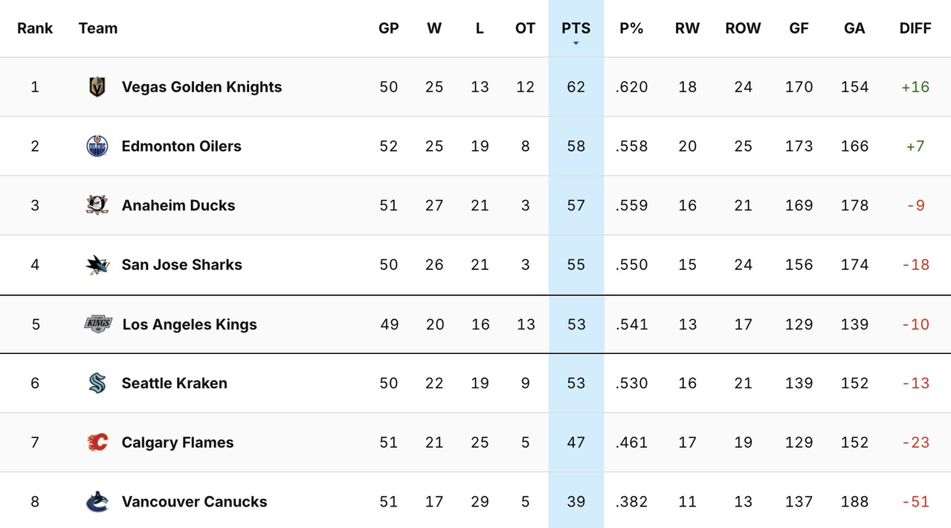This screenshot has width=951, height=528.
Task: Click the sort arrow under PTS header
Action: coord(575,42)
